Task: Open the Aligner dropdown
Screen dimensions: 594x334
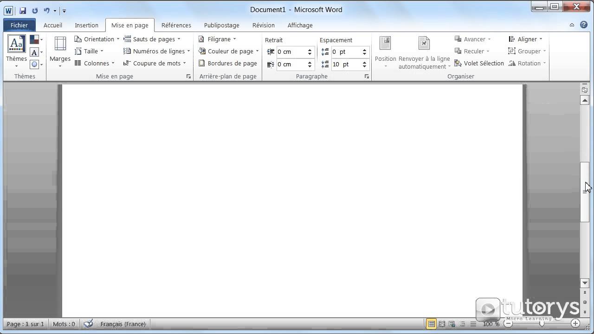Action: [525, 39]
